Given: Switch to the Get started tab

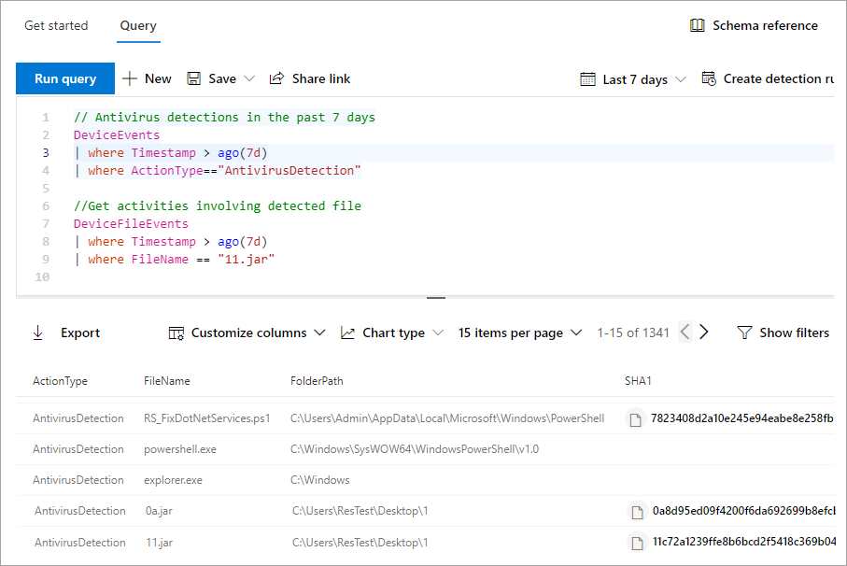Looking at the screenshot, I should point(56,25).
